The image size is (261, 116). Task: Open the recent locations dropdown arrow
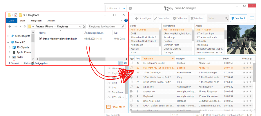(21, 26)
